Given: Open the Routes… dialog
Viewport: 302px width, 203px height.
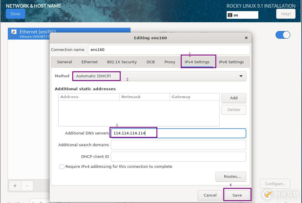Looking at the screenshot, I should point(231,176).
